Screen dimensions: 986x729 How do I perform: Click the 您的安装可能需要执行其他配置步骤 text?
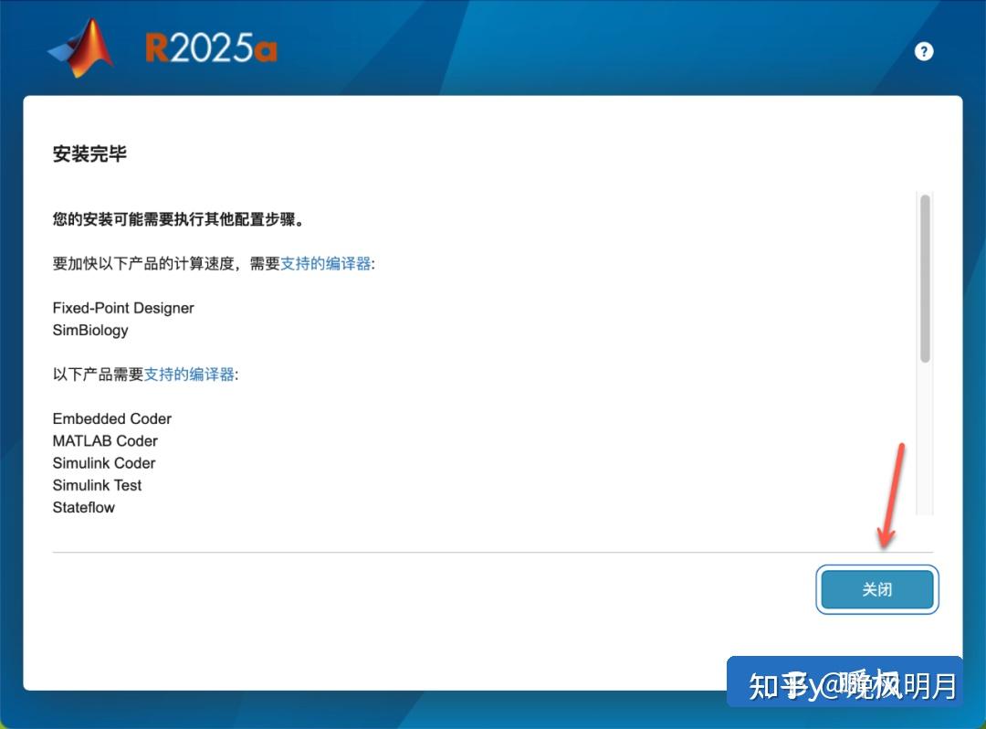(178, 219)
